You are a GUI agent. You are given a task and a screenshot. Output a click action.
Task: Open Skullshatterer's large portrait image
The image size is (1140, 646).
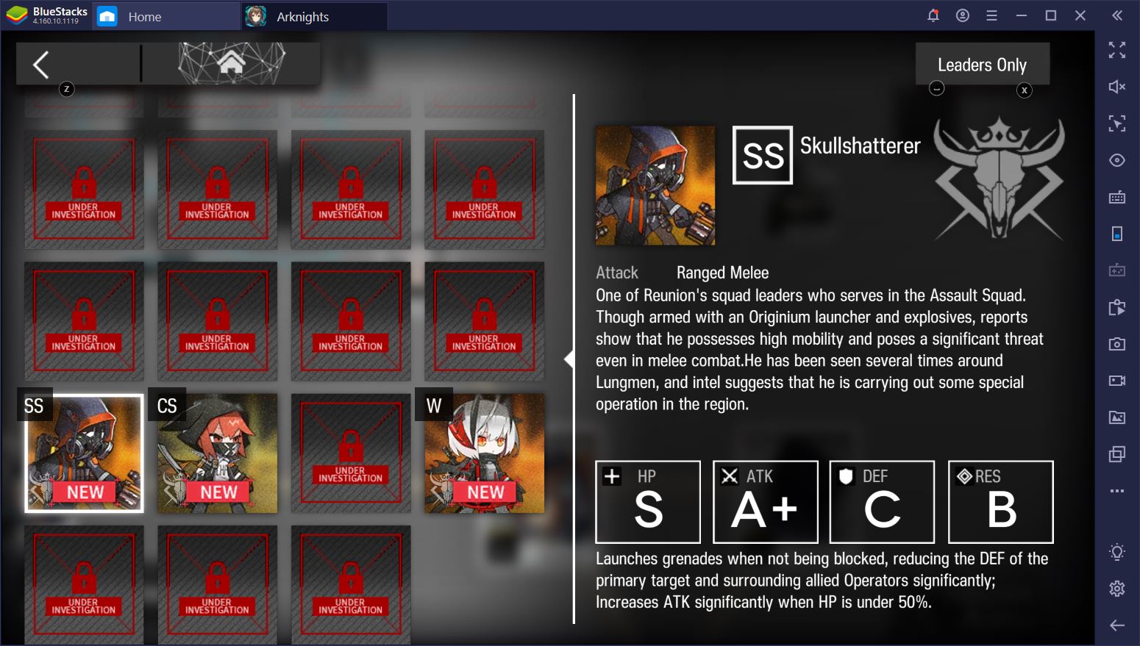655,185
